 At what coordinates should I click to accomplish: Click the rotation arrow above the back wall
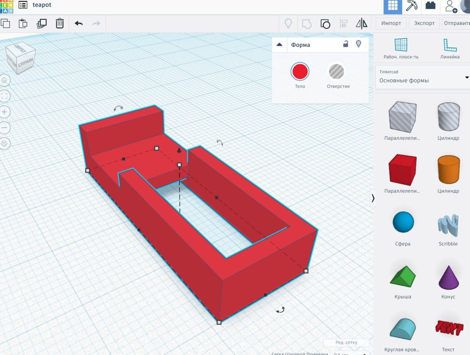coord(118,108)
